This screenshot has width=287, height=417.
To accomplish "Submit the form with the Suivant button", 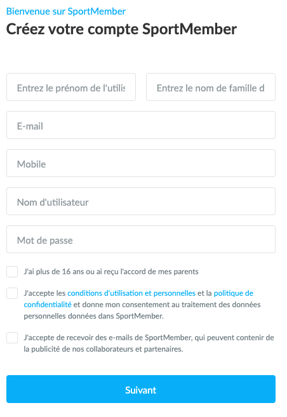I will (141, 389).
